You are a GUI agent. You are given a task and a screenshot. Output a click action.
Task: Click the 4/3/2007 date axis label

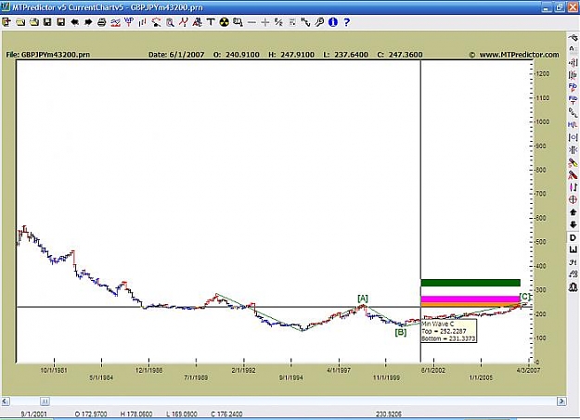coord(528,370)
